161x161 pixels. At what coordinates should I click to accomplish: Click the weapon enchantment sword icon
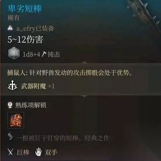coord(13,85)
